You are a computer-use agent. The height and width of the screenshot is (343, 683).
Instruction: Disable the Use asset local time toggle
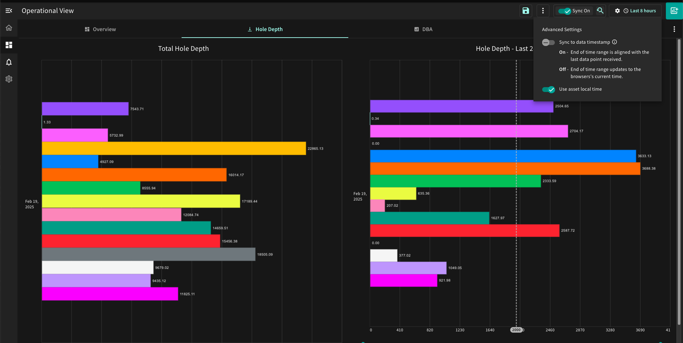tap(548, 89)
